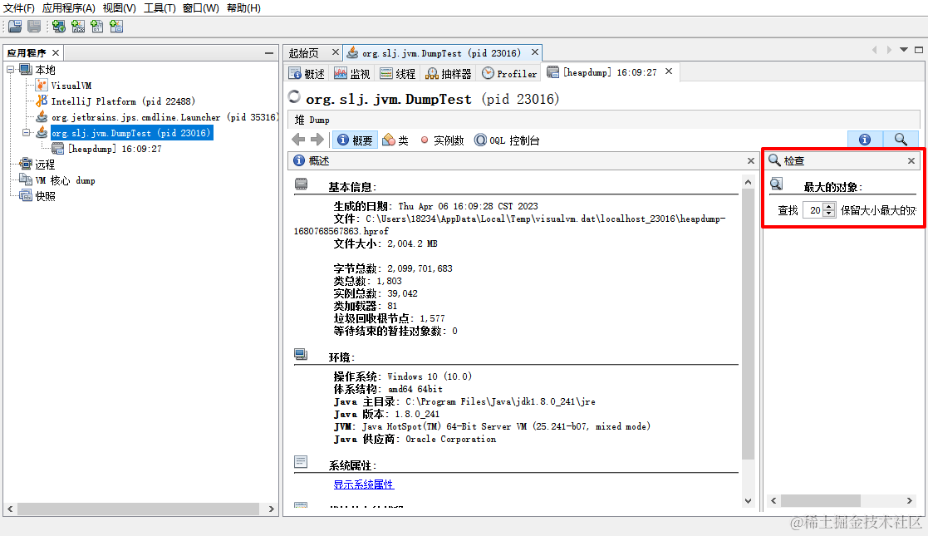Screen dimensions: 928x536
Task: Switch heap view to 实例数
Action: point(442,140)
